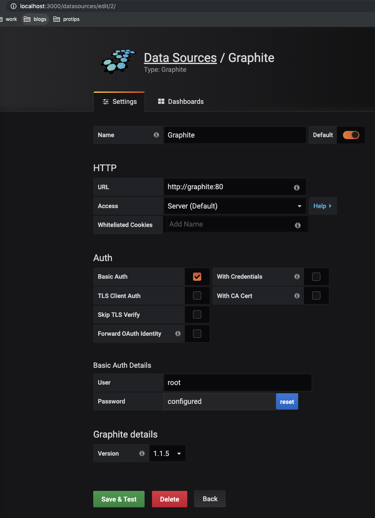
Task: Open the blogs bookmark folder
Action: (35, 19)
